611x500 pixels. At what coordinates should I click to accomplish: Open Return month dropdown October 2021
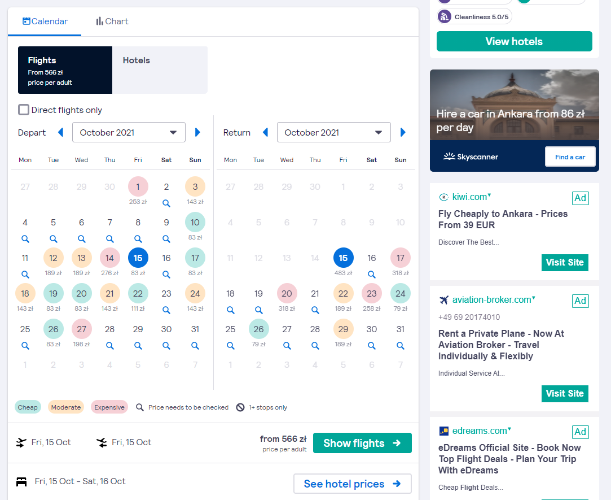pos(334,132)
